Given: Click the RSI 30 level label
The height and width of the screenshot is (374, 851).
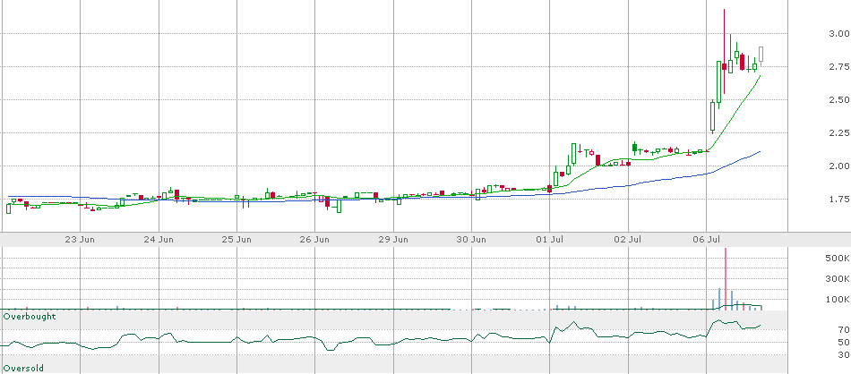Looking at the screenshot, I should point(843,354).
